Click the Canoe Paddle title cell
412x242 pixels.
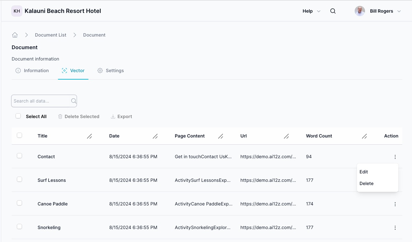(x=52, y=204)
